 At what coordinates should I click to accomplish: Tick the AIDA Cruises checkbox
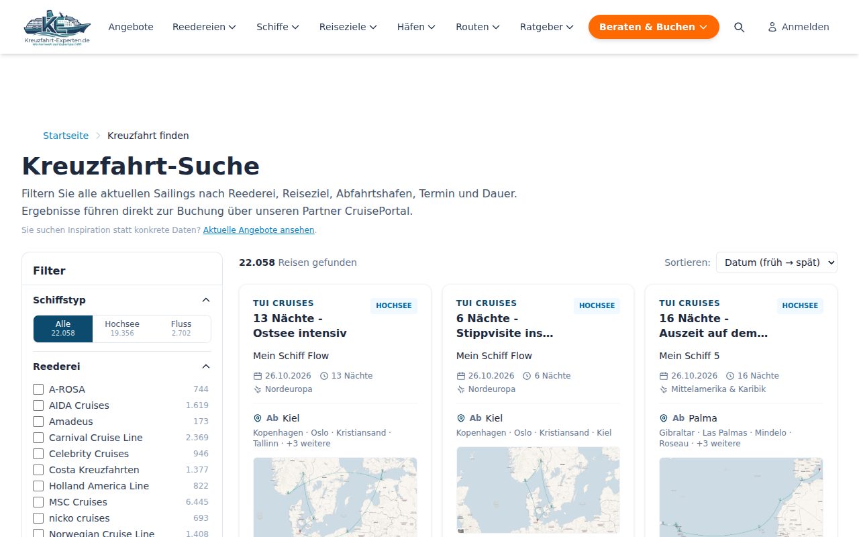tap(38, 405)
